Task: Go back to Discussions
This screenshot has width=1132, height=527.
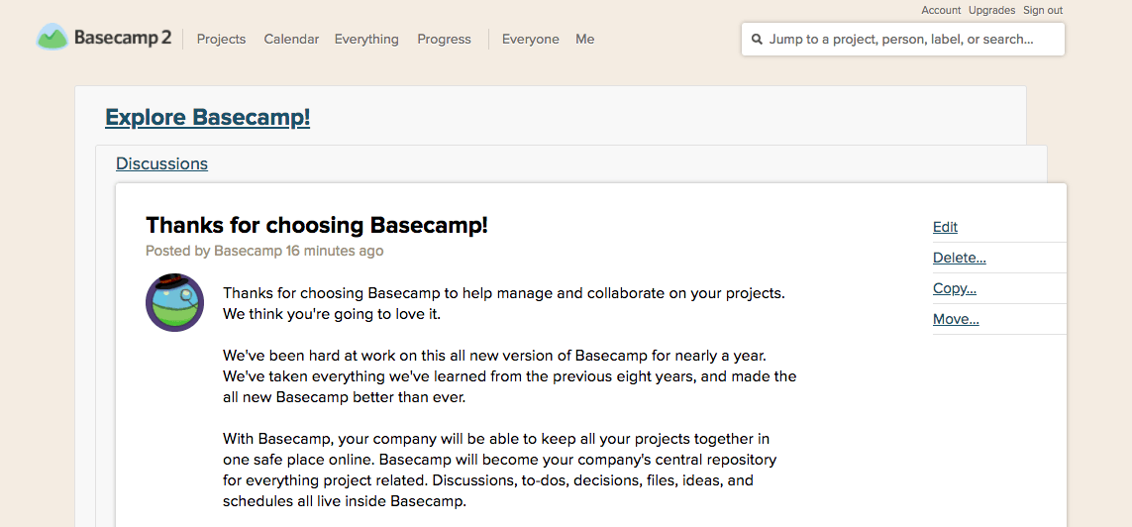Action: [x=161, y=163]
